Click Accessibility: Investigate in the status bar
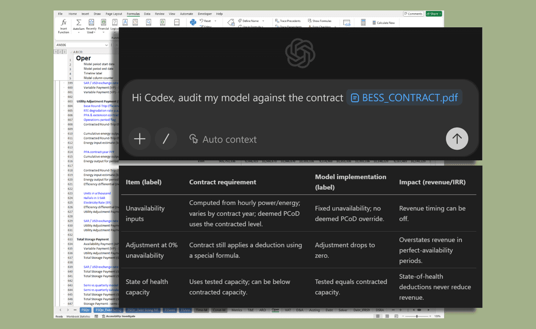Screen dimensions: 536x329 [119, 316]
